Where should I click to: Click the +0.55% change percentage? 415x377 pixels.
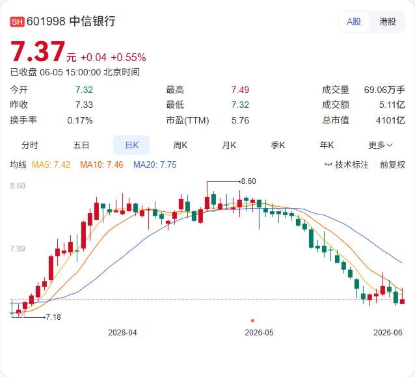click(x=128, y=57)
